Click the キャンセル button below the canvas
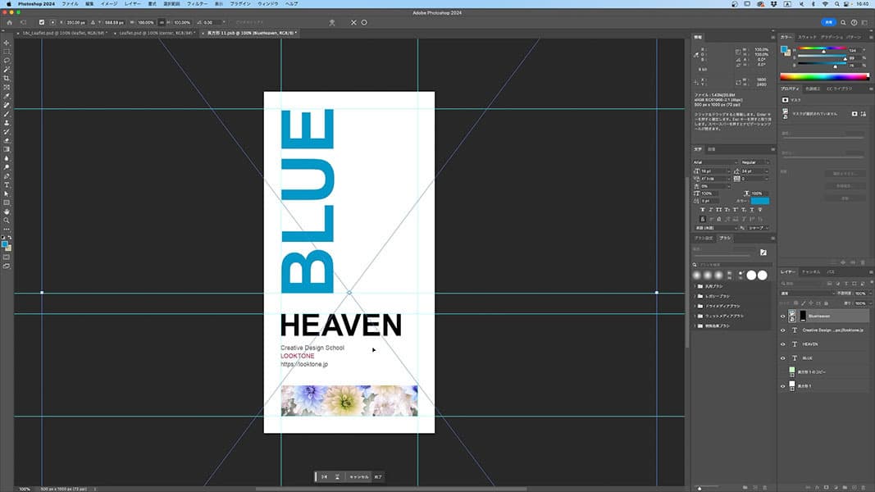The image size is (875, 492). tap(359, 476)
